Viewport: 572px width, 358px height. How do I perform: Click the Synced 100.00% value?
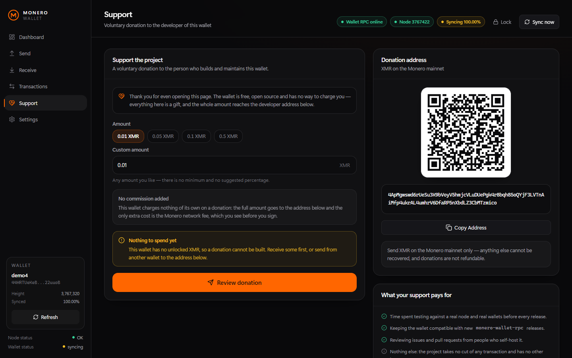(x=71, y=302)
